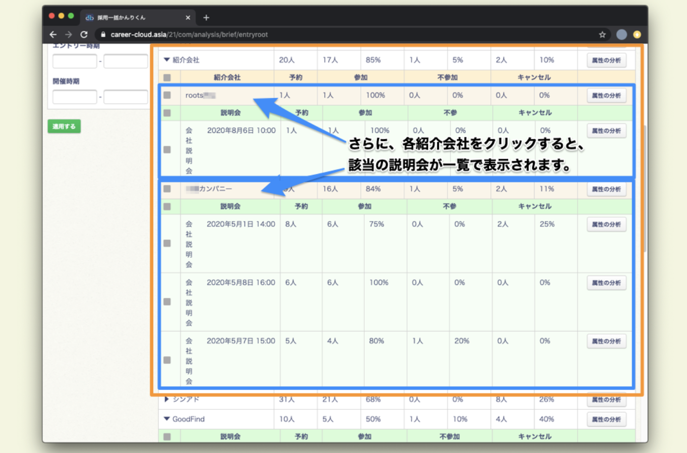Viewport: 687px width, 453px height.
Task: Open the gray user profile icon
Action: 621,35
